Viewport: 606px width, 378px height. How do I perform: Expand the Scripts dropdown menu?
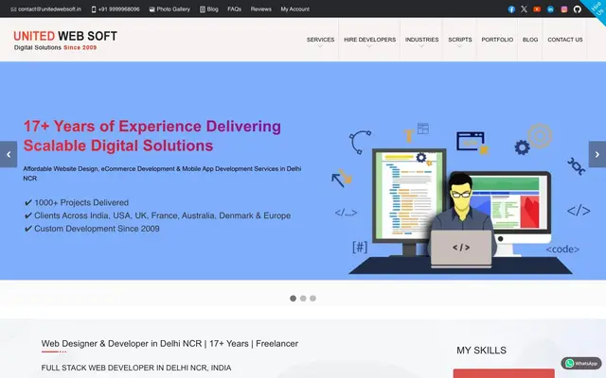460,40
